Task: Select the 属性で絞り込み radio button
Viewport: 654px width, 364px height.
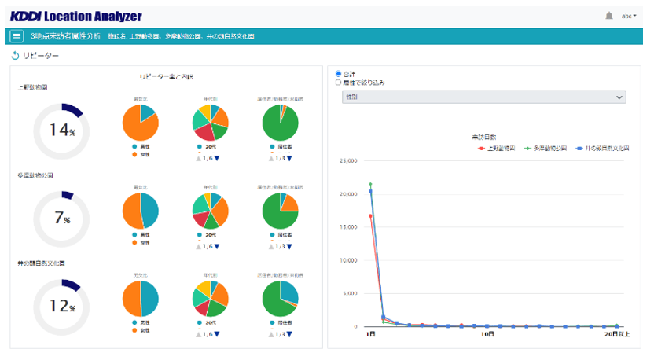Action: [339, 82]
